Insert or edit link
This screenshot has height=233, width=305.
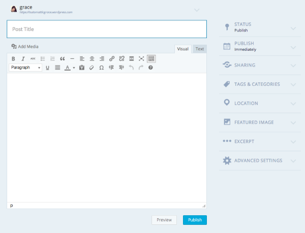click(112, 59)
